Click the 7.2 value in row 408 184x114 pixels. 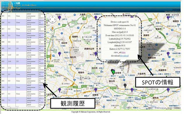click(x=9, y=100)
